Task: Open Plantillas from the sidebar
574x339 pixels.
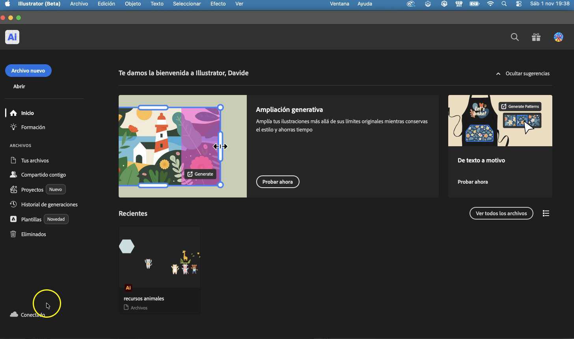Action: (x=31, y=219)
